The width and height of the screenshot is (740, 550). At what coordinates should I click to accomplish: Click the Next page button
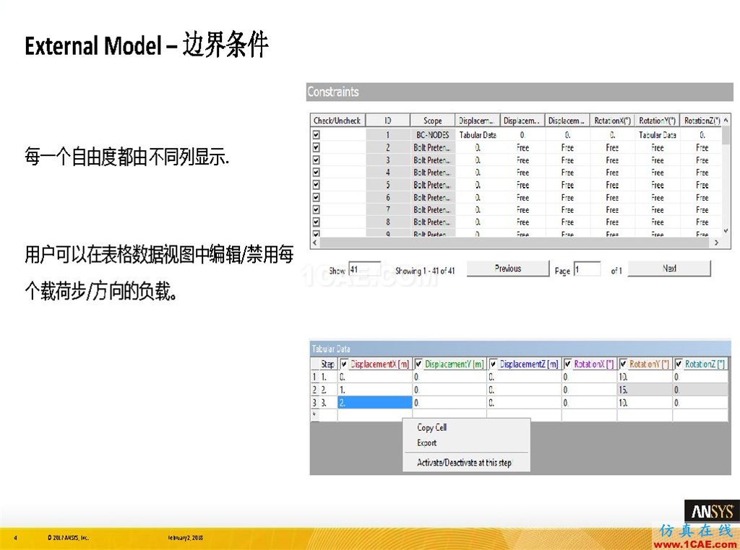[x=669, y=269]
